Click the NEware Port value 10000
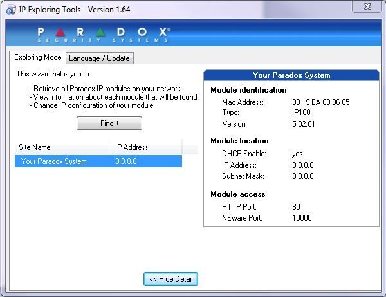 coord(301,218)
